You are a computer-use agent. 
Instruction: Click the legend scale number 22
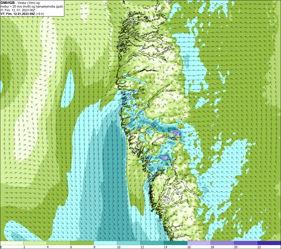coord(259,247)
